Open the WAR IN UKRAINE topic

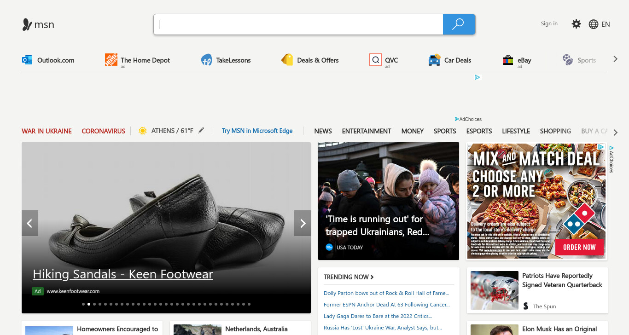click(x=47, y=131)
